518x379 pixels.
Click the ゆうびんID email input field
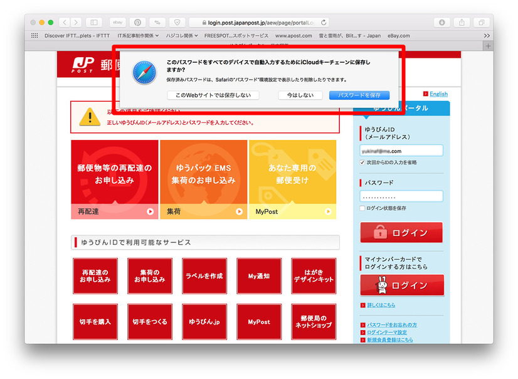coord(401,151)
